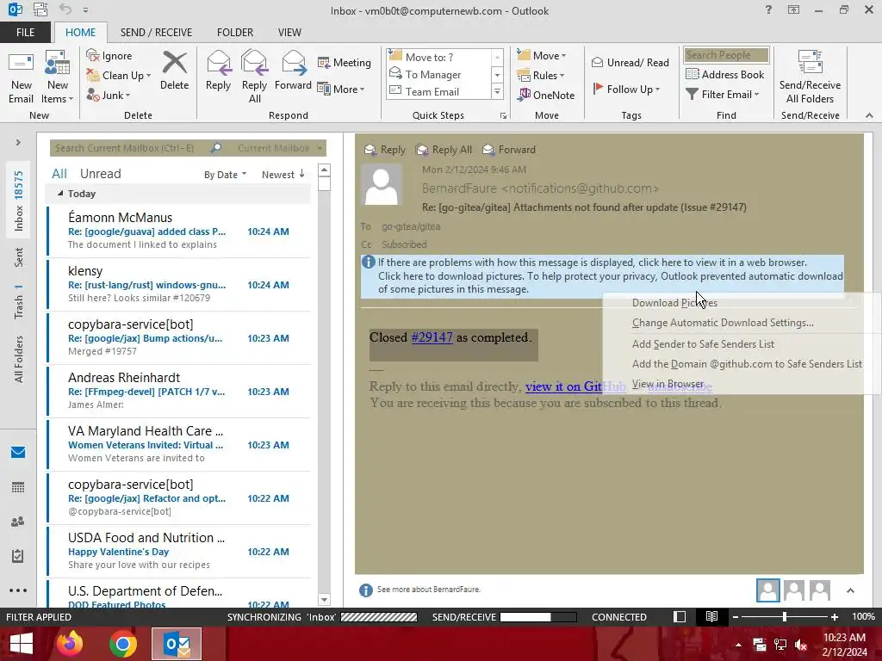Open the By Date arrangement dropdown

[x=225, y=174]
